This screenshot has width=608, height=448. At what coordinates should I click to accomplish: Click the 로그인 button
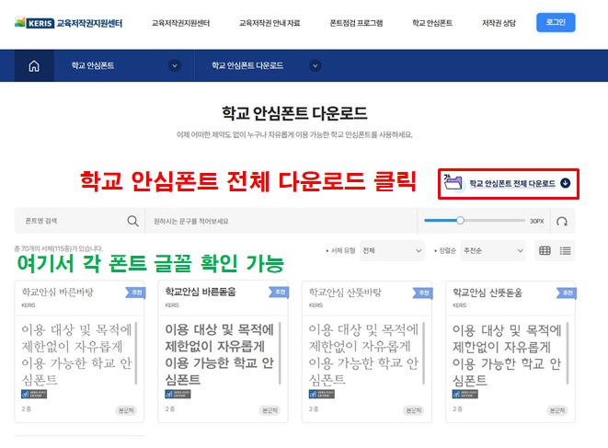(556, 22)
